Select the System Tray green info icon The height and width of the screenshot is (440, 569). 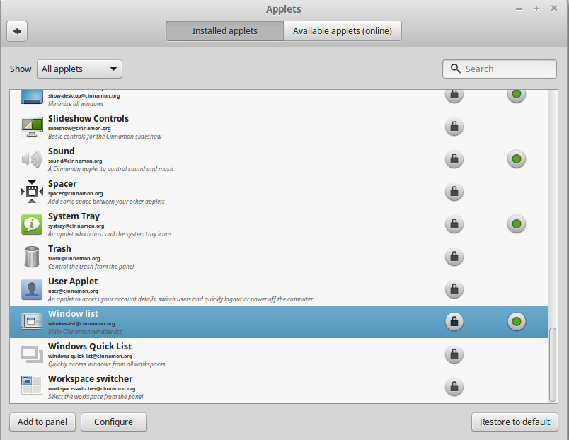(32, 224)
